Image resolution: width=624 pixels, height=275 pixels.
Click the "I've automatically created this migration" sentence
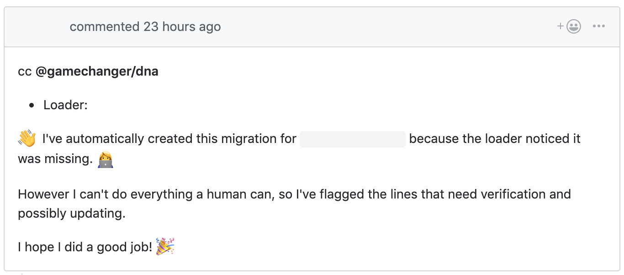click(169, 138)
